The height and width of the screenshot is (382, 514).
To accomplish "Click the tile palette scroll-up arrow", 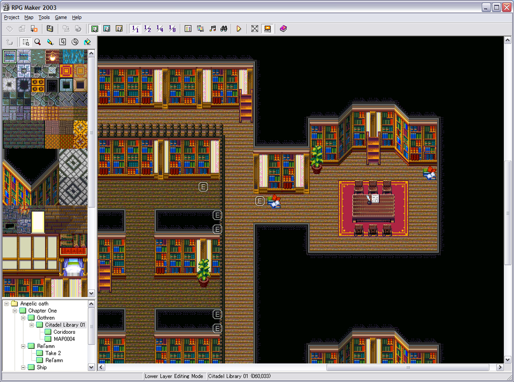I will (x=91, y=53).
